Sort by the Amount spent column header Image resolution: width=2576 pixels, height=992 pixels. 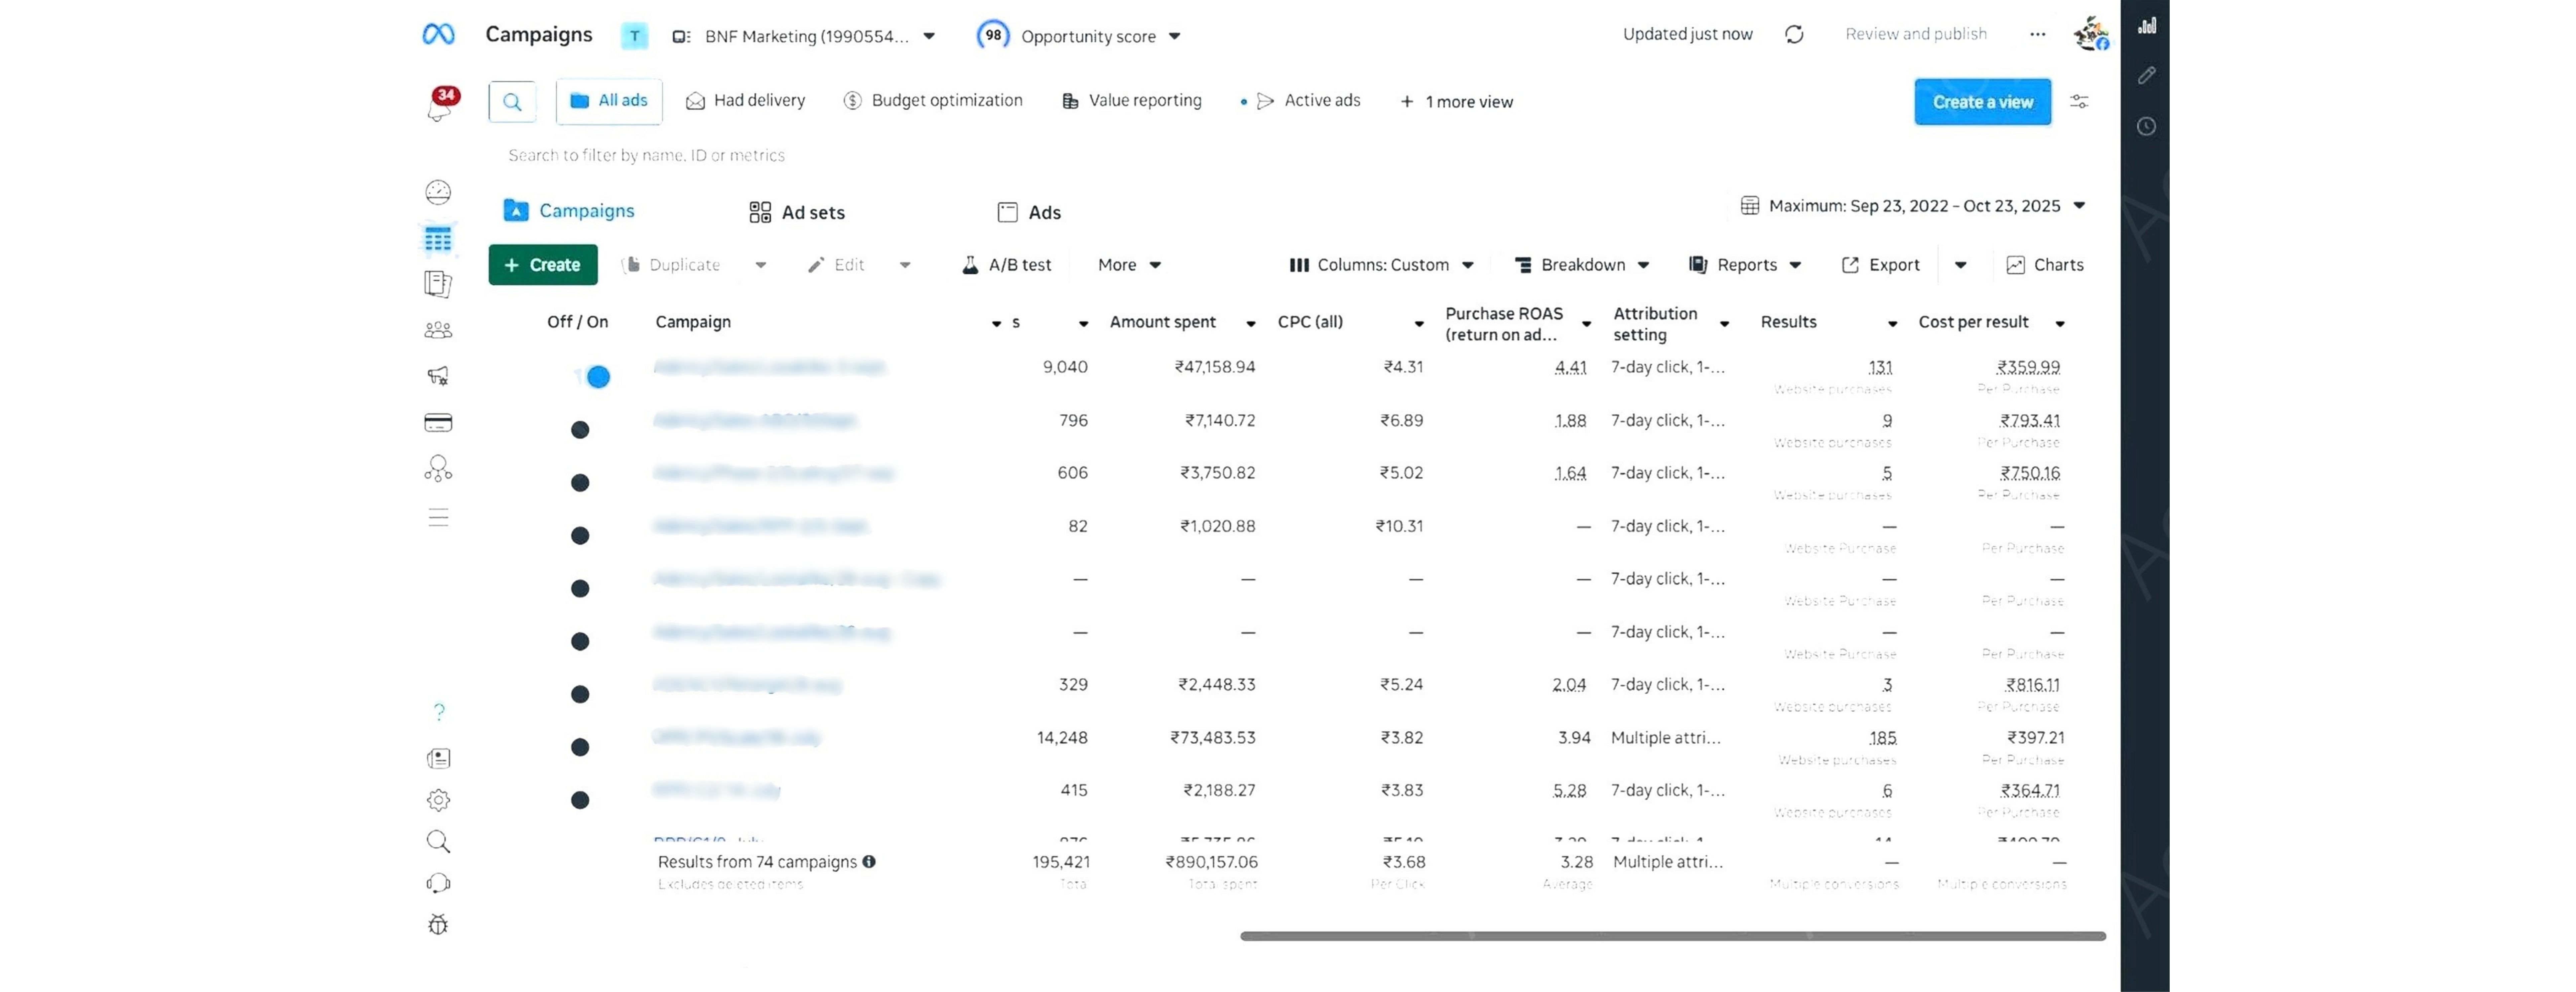pos(1163,322)
